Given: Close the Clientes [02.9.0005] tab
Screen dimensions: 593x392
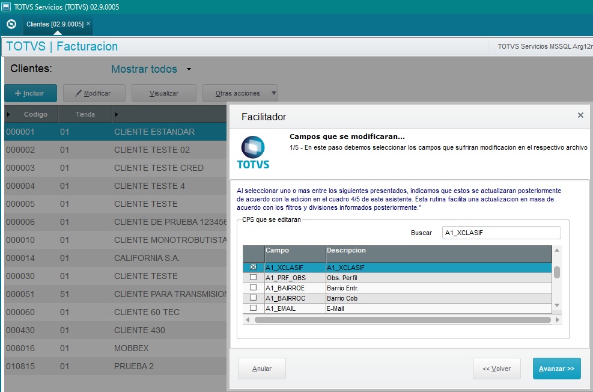Looking at the screenshot, I should [88, 23].
